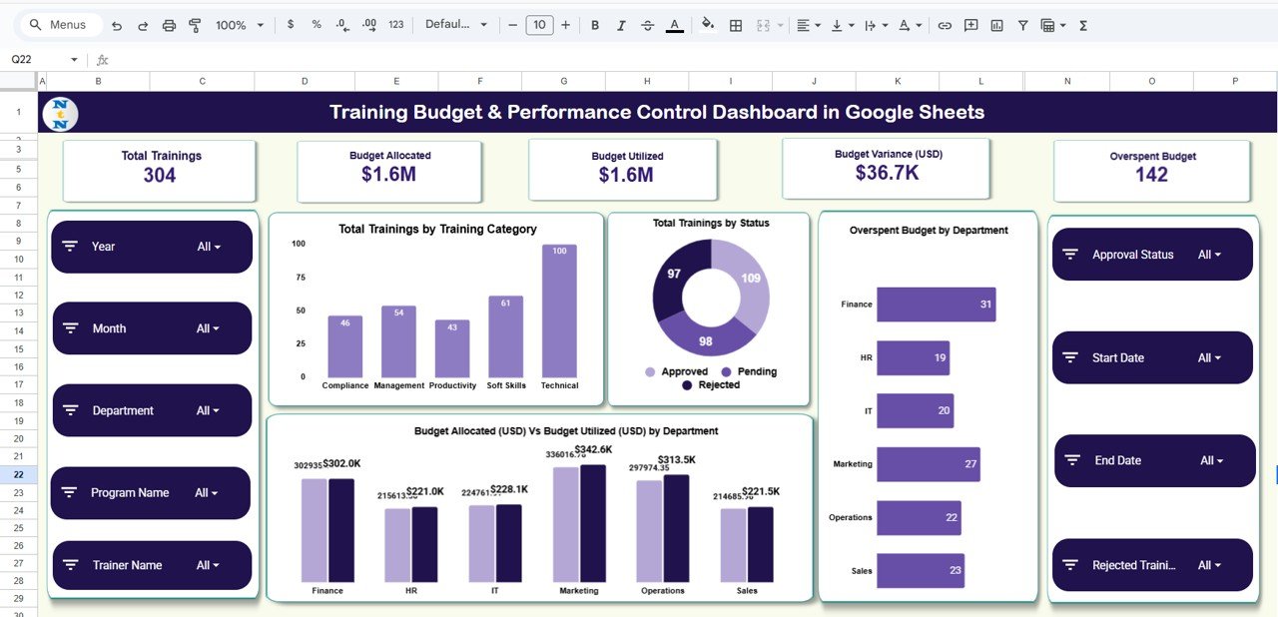The width and height of the screenshot is (1278, 617).
Task: Open the functions list
Action: (x=1083, y=25)
